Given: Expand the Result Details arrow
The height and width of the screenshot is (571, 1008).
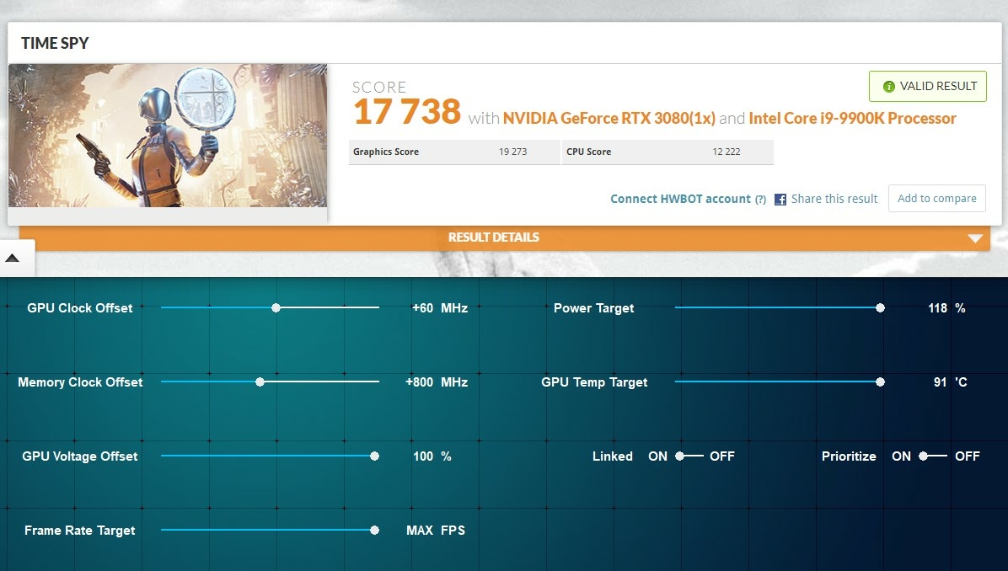Looking at the screenshot, I should pyautogui.click(x=975, y=238).
